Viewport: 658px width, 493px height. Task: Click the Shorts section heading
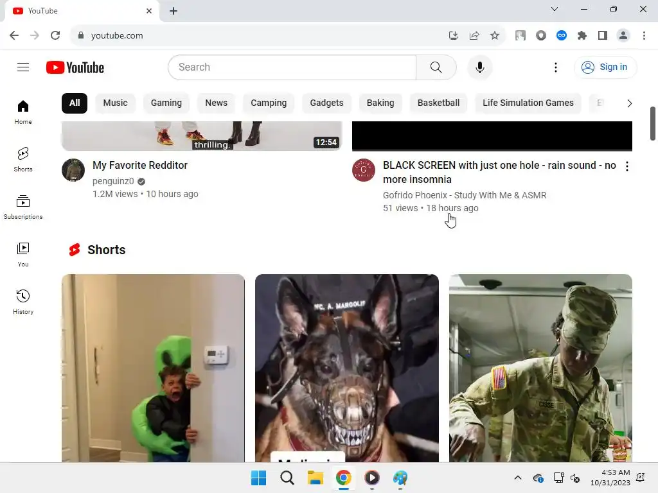coord(106,250)
